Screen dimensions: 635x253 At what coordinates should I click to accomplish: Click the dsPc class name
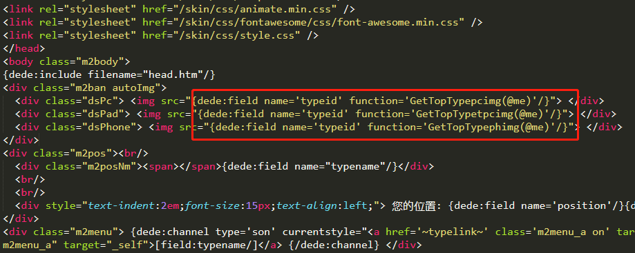point(100,101)
